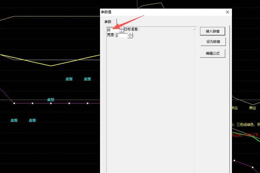The width and height of the screenshot is (260, 173).
Task: Open the formula editor via 编辑公式
Action: tap(212, 53)
